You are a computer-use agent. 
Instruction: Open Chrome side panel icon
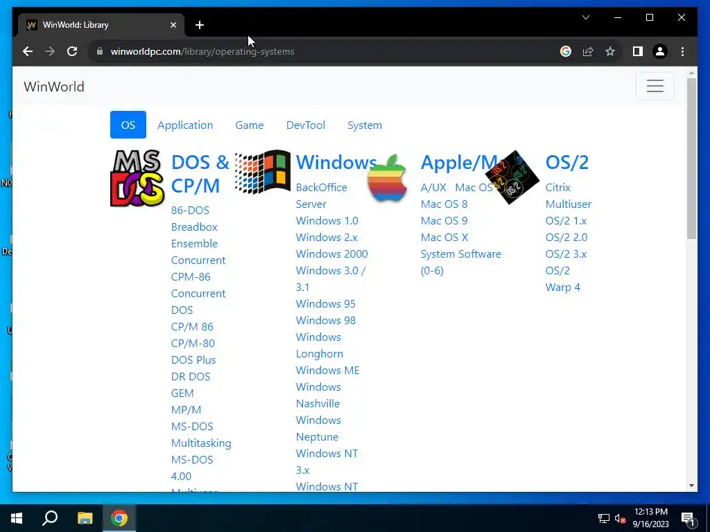tap(638, 51)
